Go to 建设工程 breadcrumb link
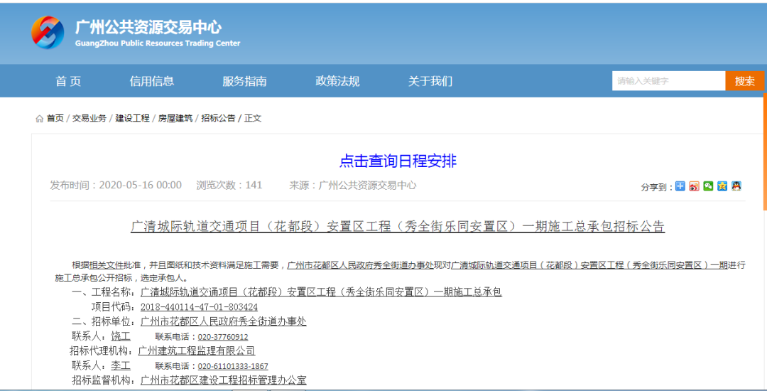The height and width of the screenshot is (391, 767). (x=133, y=118)
